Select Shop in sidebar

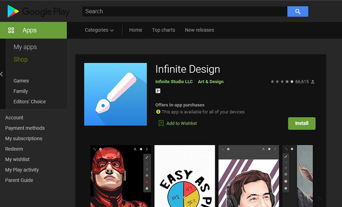21,59
